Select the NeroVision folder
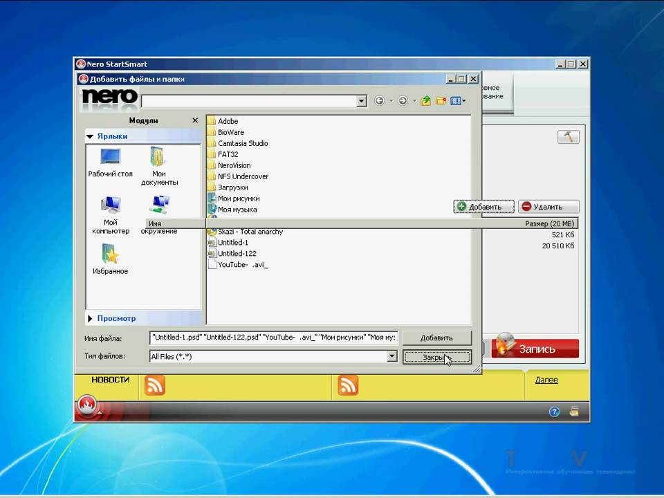Screen dimensions: 664x498 (229, 165)
